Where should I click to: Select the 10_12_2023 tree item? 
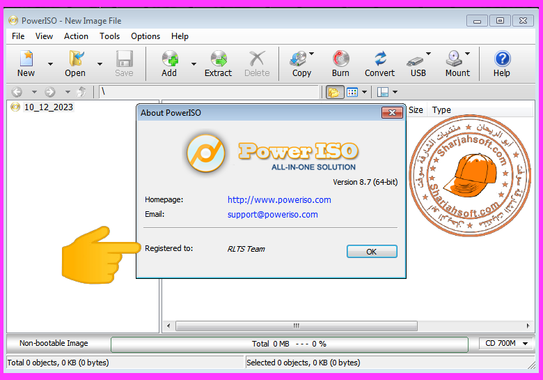pyautogui.click(x=49, y=107)
